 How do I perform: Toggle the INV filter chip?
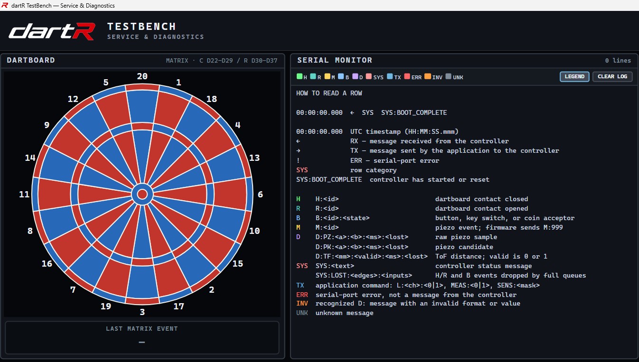tap(433, 77)
